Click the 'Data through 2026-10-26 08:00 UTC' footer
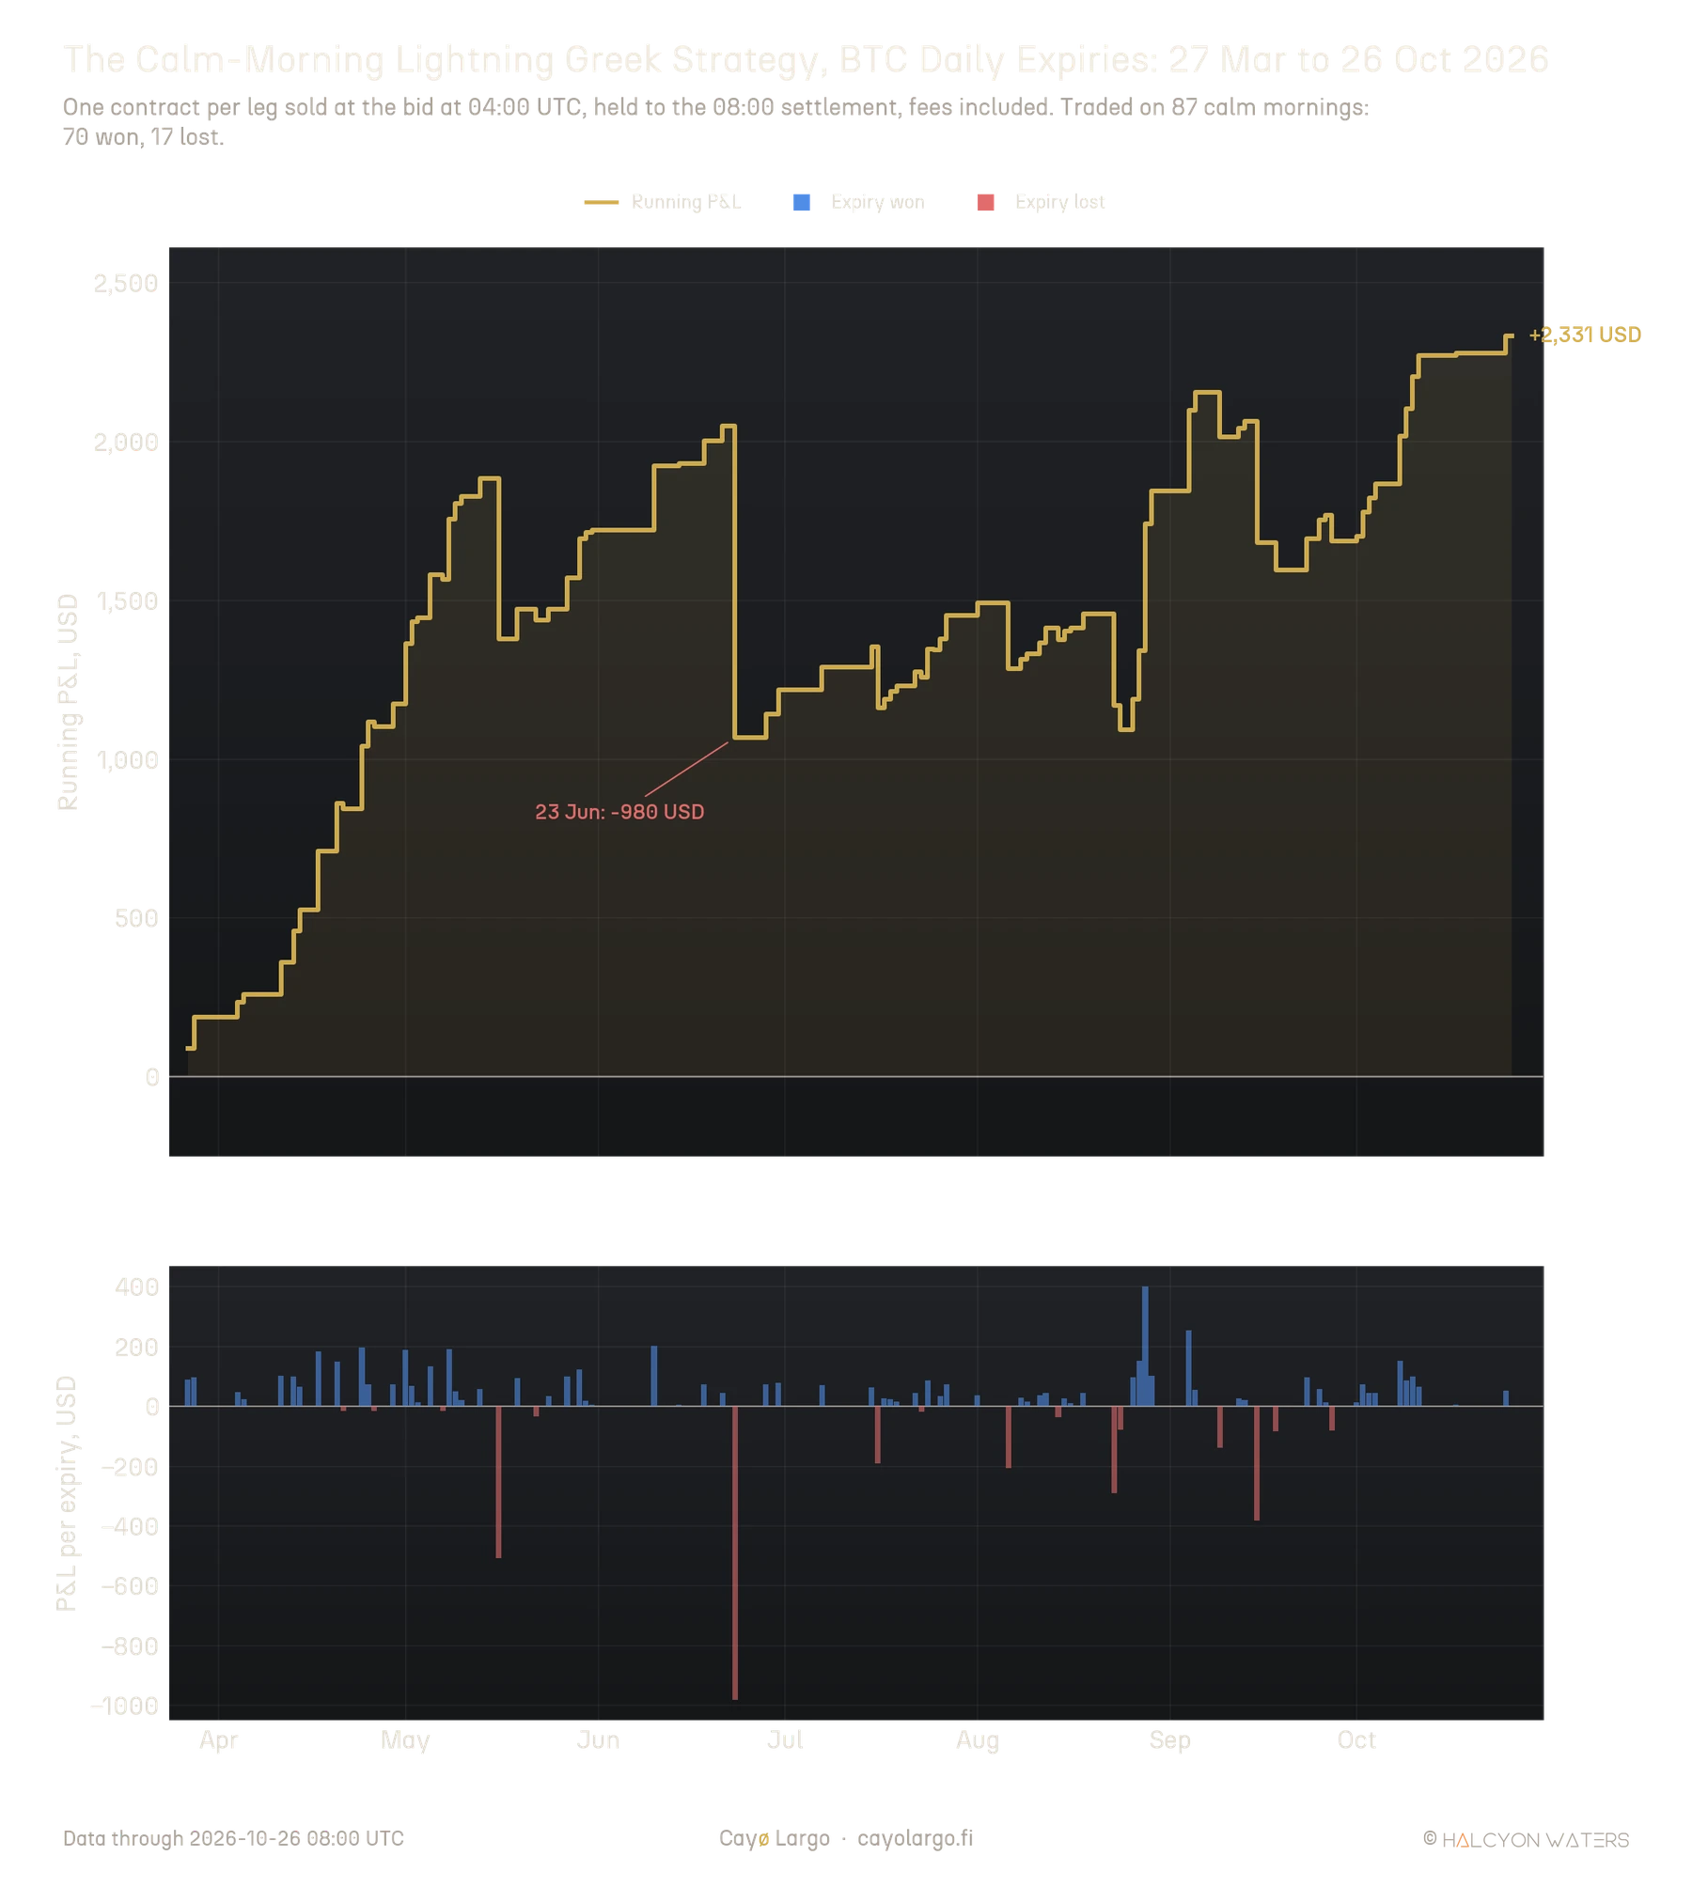The image size is (1692, 1887). tap(233, 1839)
